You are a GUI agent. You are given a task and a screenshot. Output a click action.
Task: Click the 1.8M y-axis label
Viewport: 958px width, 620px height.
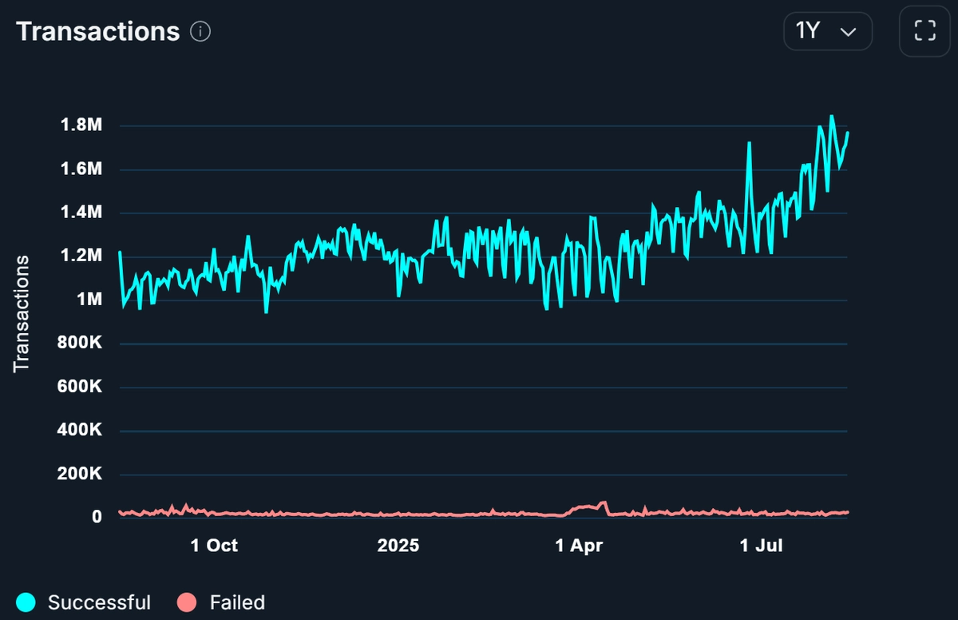(81, 125)
